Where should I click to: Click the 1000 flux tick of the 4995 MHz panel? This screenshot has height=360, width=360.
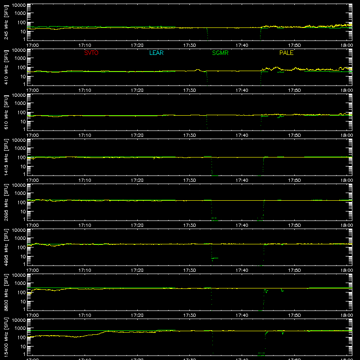pos(20,238)
